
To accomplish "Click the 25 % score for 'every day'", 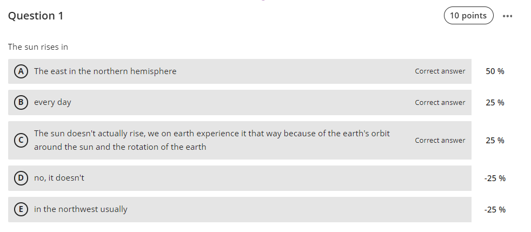I will pos(495,102).
